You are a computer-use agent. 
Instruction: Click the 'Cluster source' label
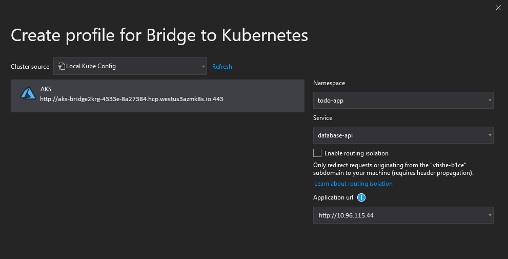pos(30,67)
